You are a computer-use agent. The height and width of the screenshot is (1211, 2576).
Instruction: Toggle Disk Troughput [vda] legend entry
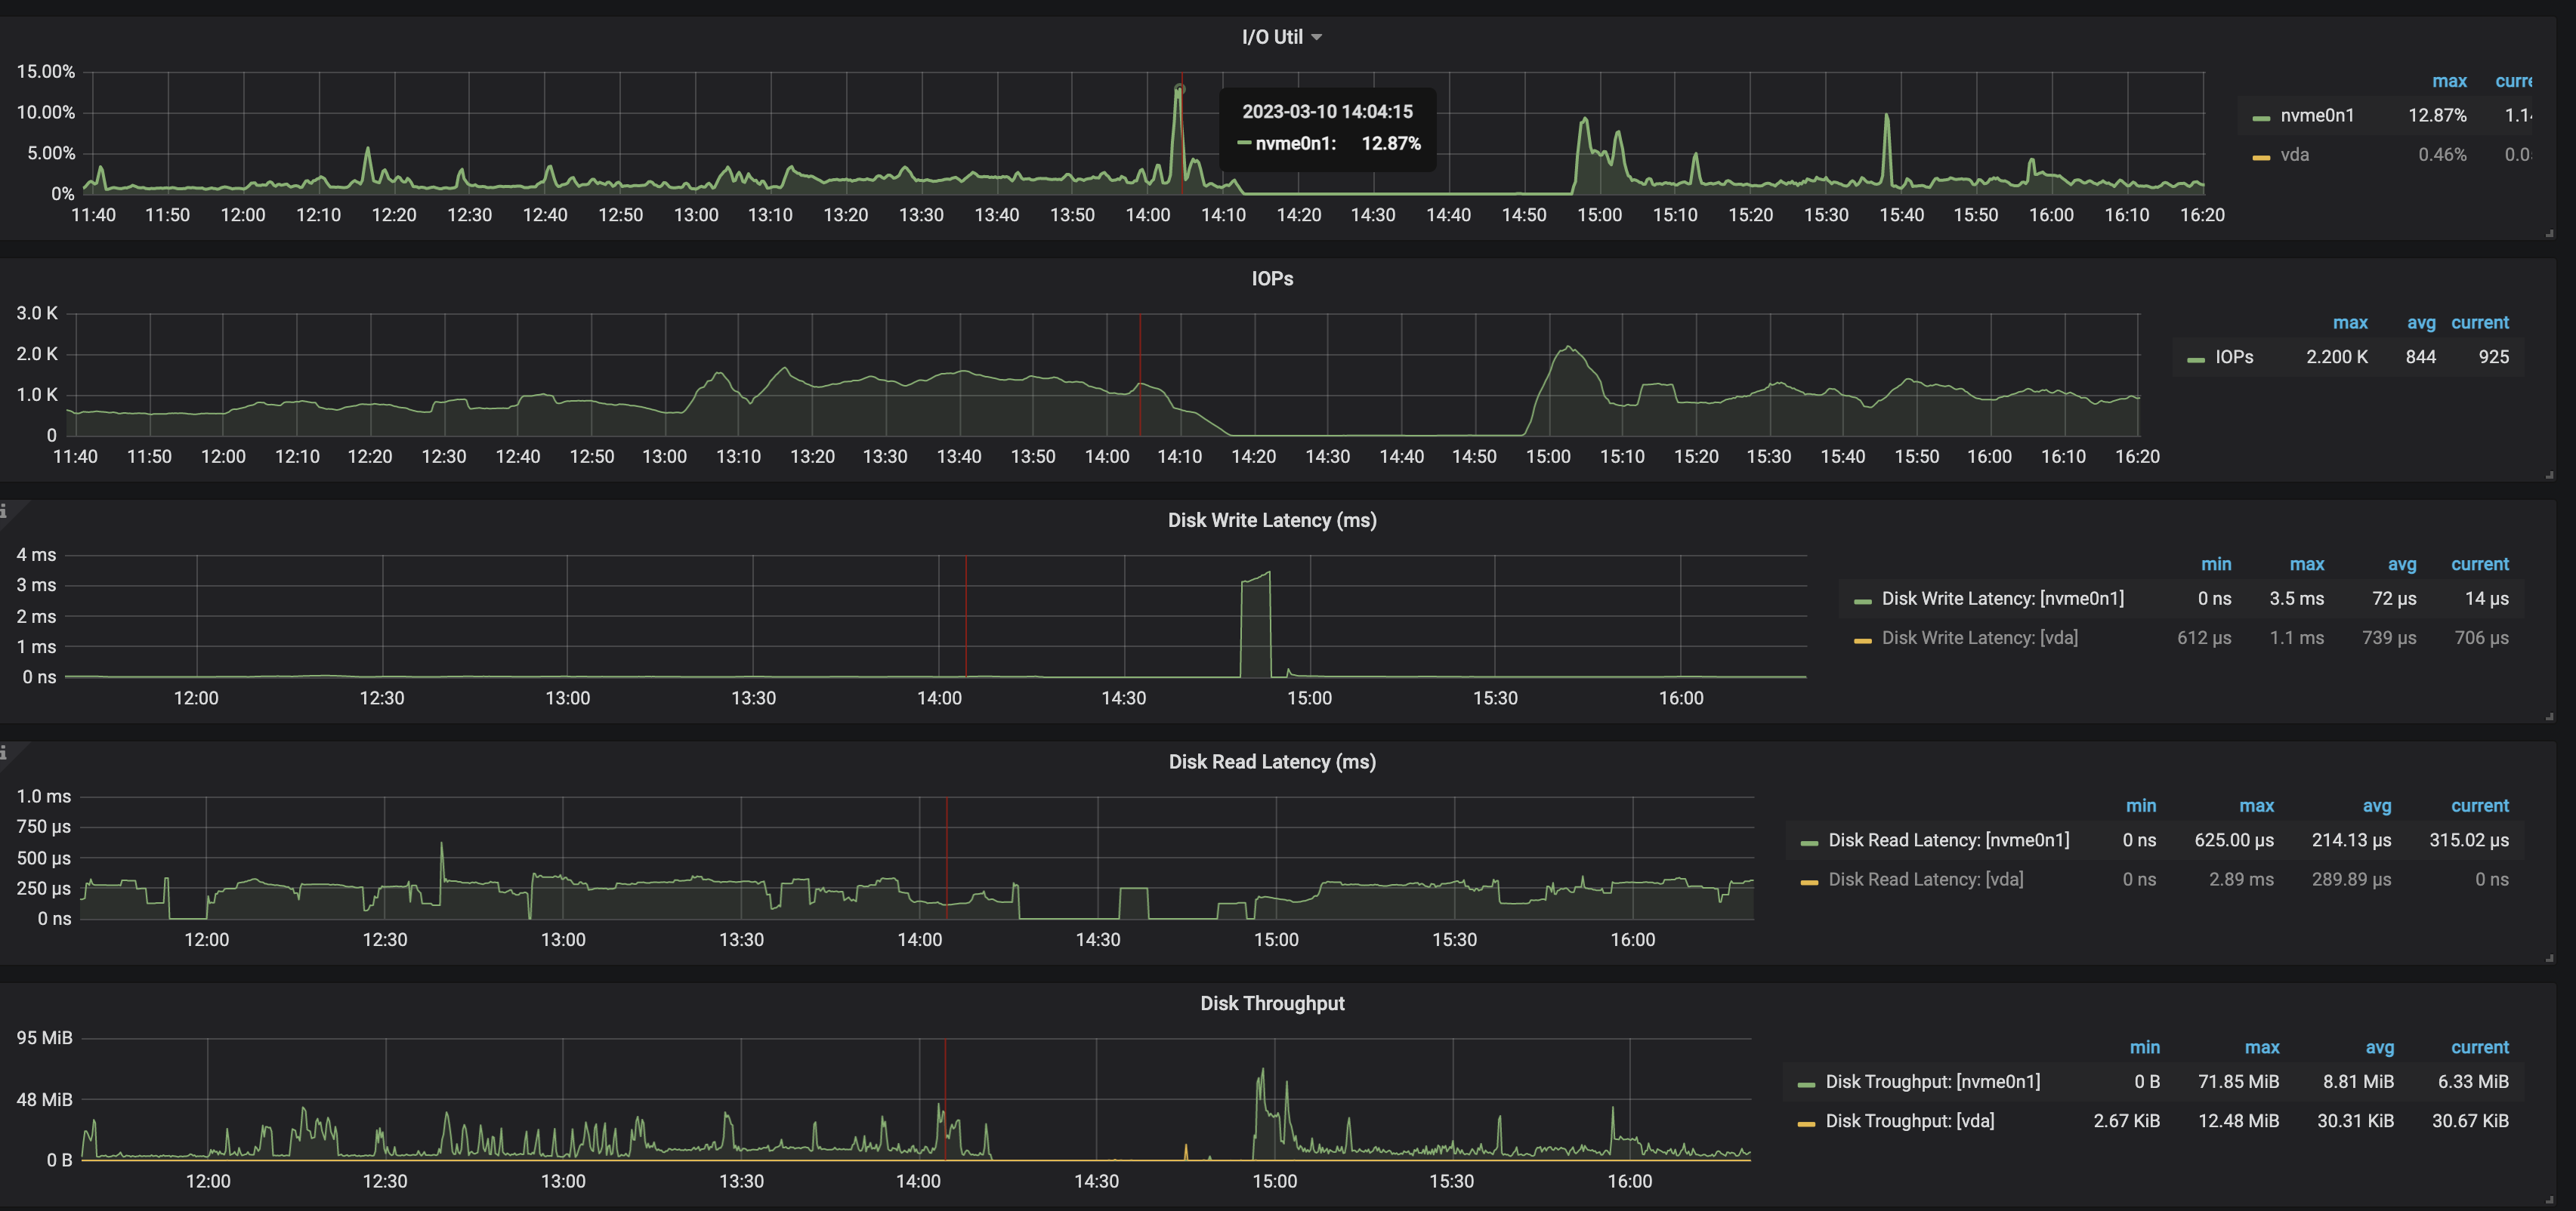(1909, 1121)
